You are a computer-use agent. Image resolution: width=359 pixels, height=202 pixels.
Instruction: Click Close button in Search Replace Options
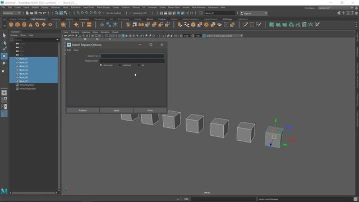pyautogui.click(x=150, y=111)
